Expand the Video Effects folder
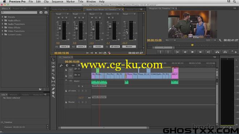The width and height of the screenshot is (239, 134). coord(2,27)
